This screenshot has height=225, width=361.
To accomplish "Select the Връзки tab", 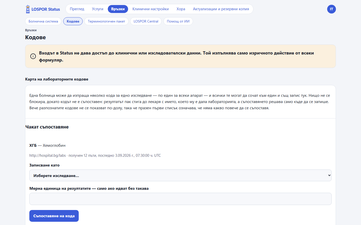I will point(118,9).
